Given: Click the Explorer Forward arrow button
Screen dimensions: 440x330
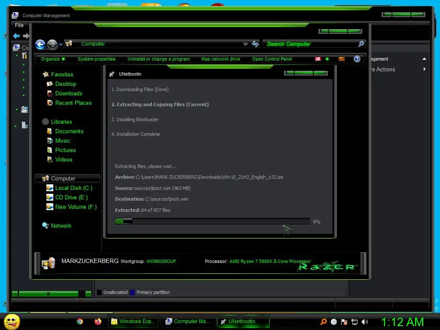Looking at the screenshot, I should pos(52,44).
